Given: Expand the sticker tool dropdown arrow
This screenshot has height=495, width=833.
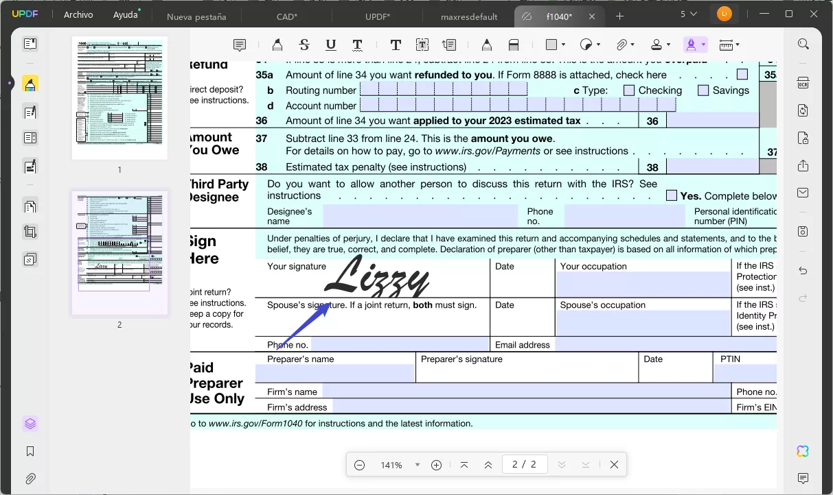Looking at the screenshot, I should pos(599,45).
